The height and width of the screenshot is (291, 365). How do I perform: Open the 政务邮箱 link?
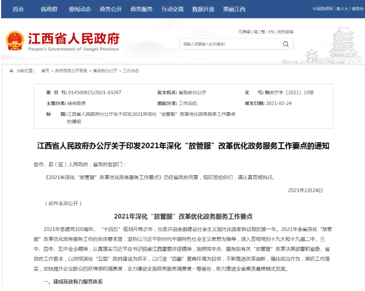click(x=286, y=32)
